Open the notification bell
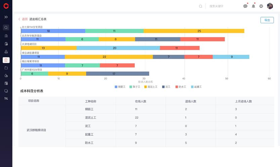 coord(253,6)
